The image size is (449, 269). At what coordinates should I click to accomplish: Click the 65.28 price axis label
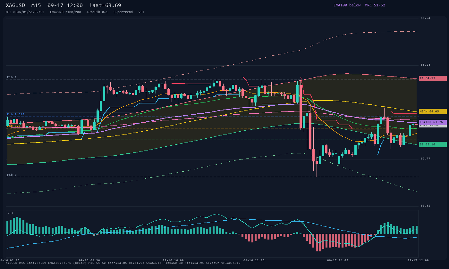pos(426,65)
